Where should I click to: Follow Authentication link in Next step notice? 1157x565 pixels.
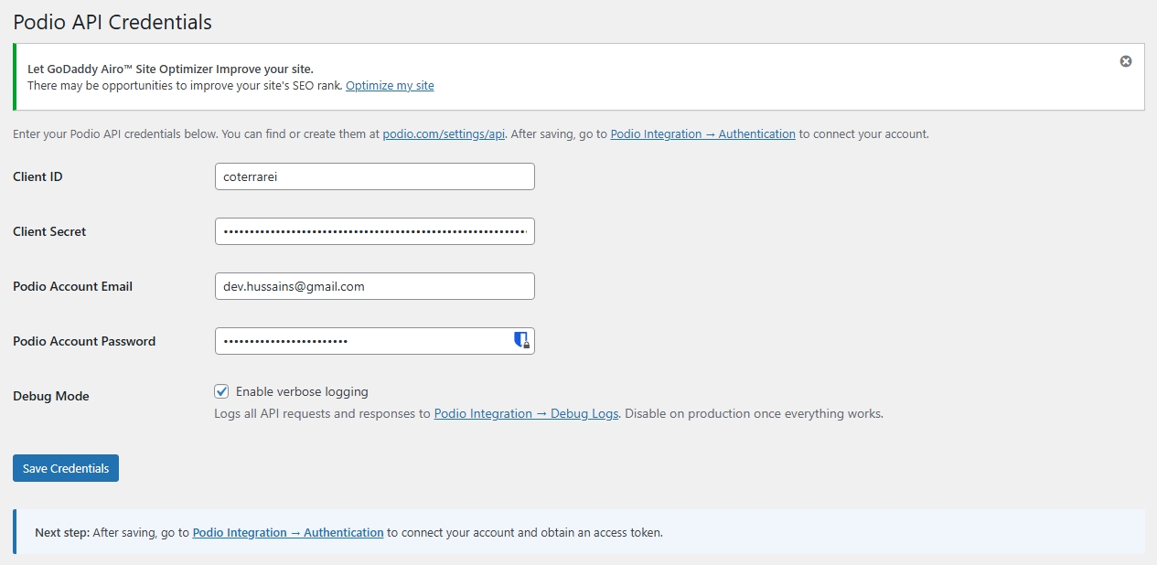pos(288,532)
